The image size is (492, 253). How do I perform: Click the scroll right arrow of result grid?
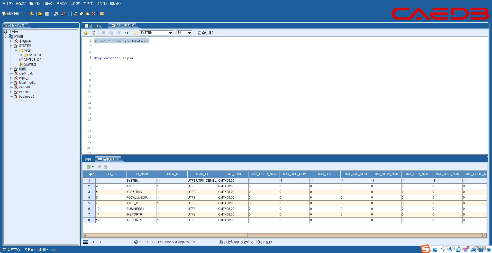(x=485, y=235)
